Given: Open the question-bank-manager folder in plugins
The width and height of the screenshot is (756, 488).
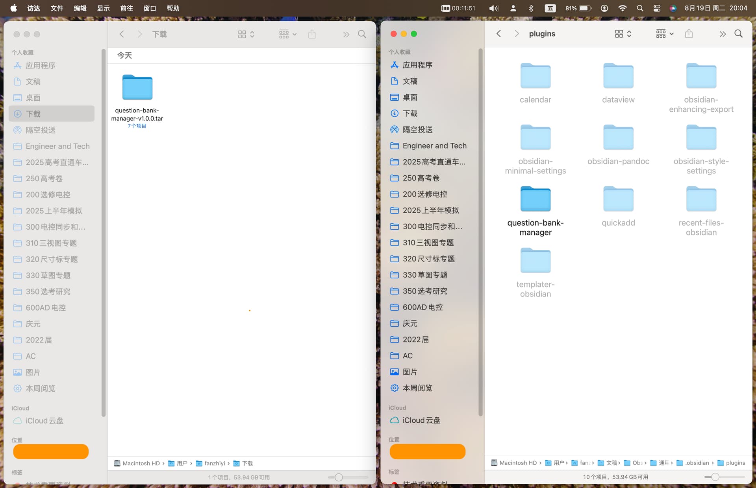Looking at the screenshot, I should pos(535,199).
